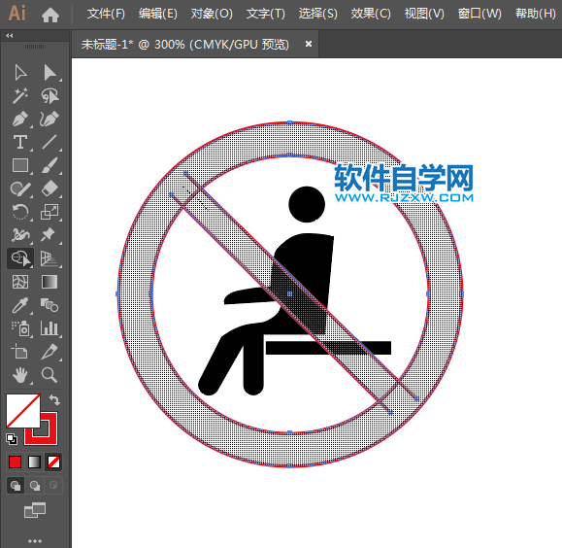Close the 未标题-1* document tab
Screen dimensions: 562x548
click(x=309, y=44)
